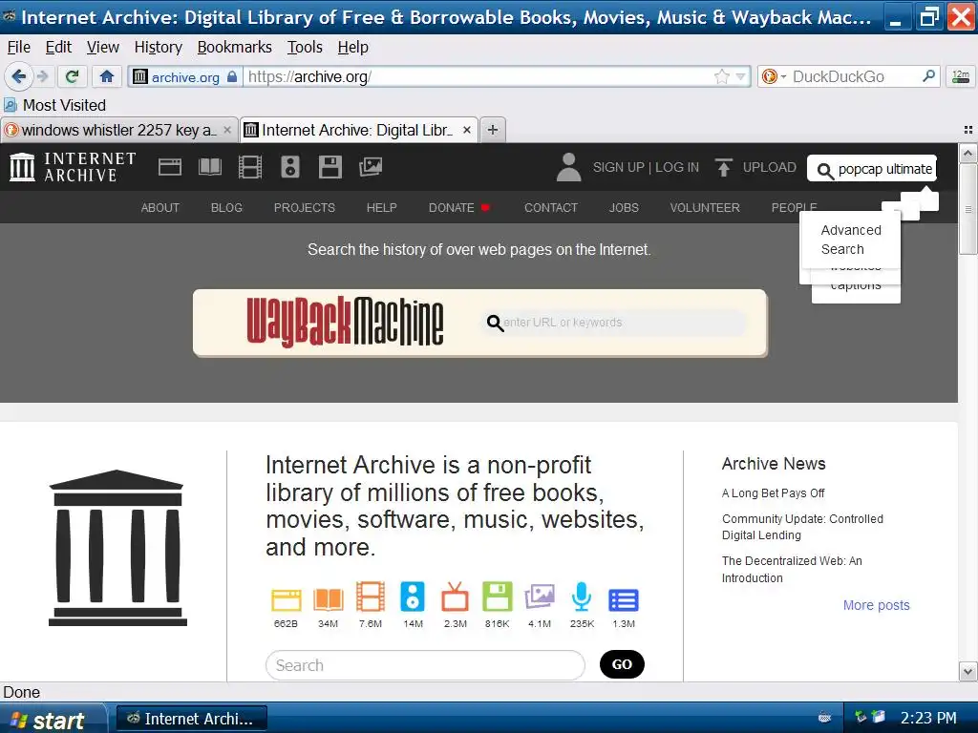Open the browser Home icon
This screenshot has width=978, height=733.
107,76
